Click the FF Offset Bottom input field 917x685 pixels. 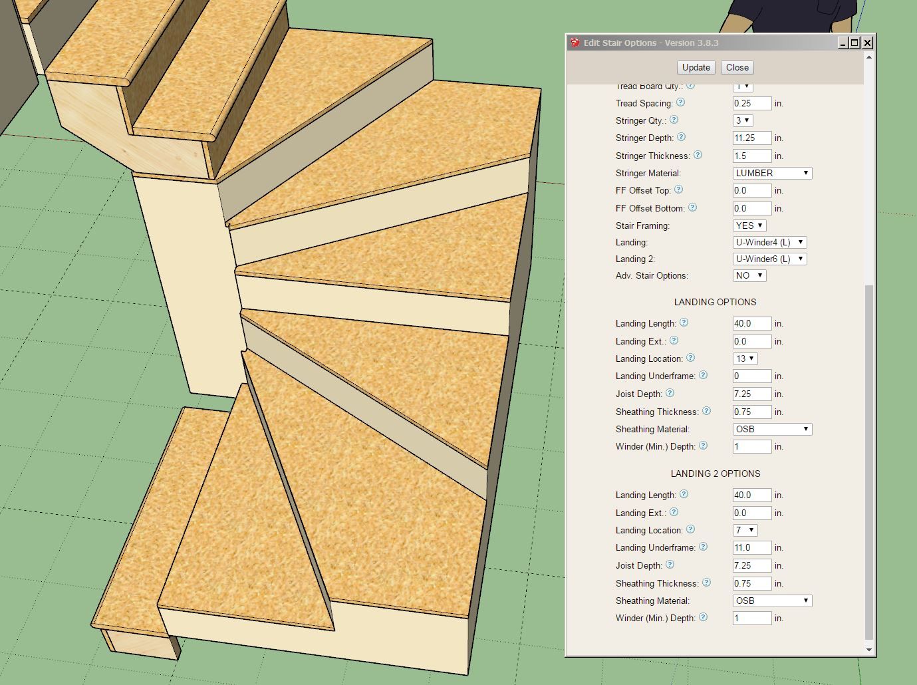pyautogui.click(x=752, y=208)
